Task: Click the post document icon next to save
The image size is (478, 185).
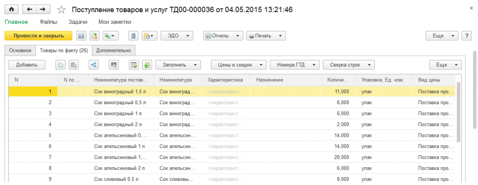Action: click(94, 36)
